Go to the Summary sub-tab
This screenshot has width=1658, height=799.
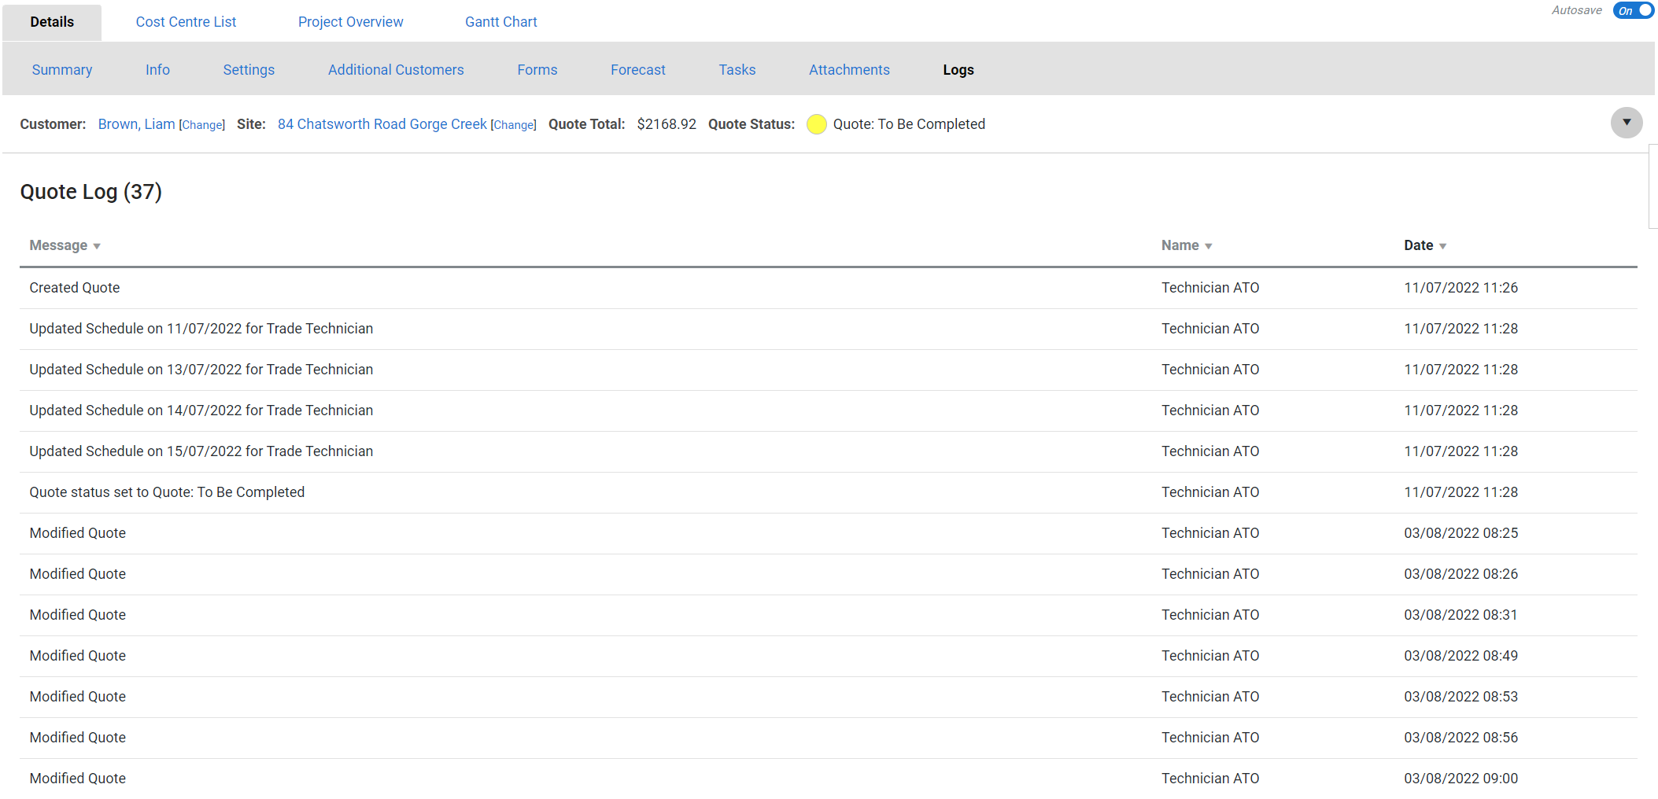coord(62,70)
